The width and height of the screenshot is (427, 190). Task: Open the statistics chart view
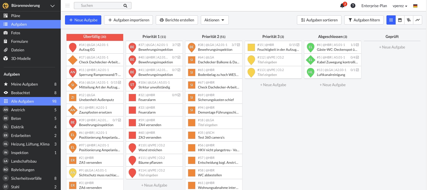click(418, 20)
